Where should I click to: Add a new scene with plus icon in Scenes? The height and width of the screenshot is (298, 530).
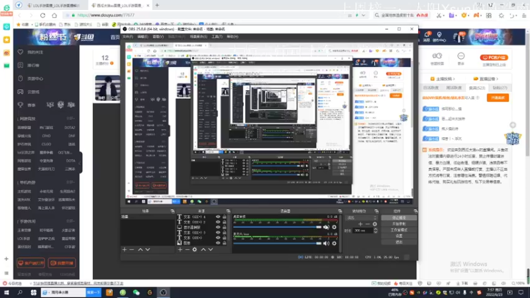(125, 250)
